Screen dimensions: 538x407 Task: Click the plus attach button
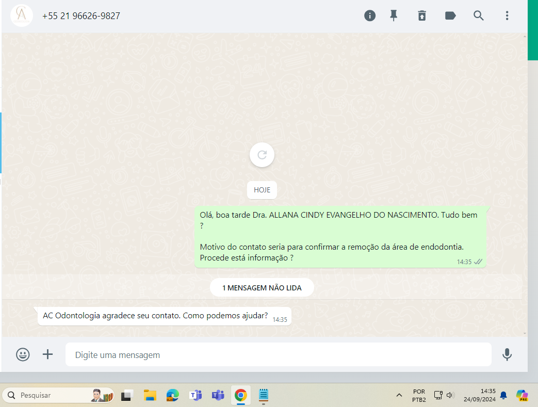(x=47, y=354)
